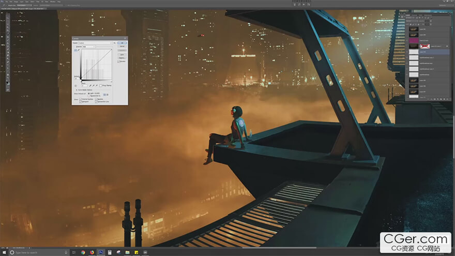Switch to Photoshop on the taskbar
The image size is (455, 256).
point(101,252)
